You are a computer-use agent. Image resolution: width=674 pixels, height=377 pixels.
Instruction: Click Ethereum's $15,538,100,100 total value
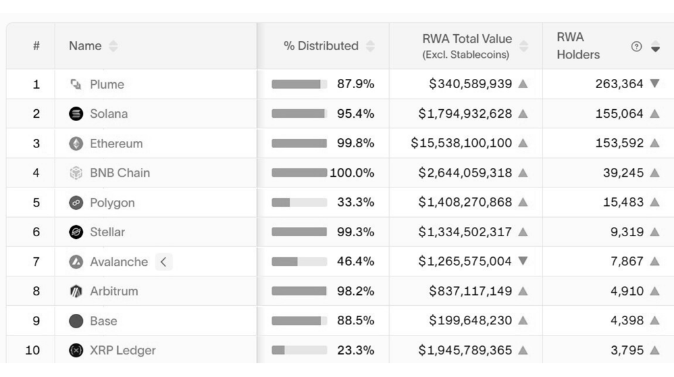[461, 143]
